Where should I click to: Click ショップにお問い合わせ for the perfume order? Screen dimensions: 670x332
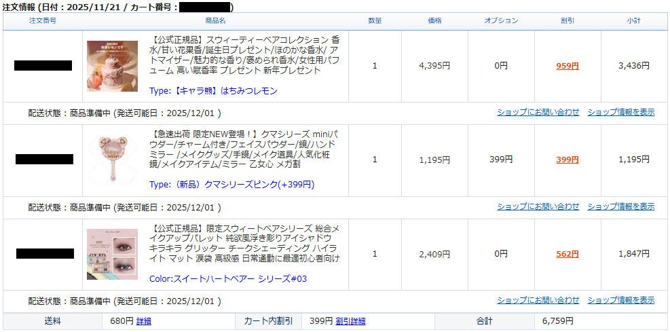538,112
